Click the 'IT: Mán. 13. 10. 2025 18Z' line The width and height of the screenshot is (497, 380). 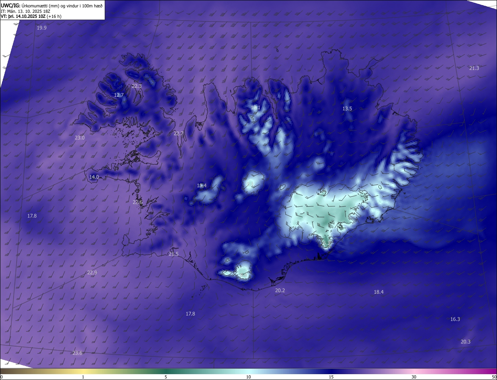click(25, 11)
